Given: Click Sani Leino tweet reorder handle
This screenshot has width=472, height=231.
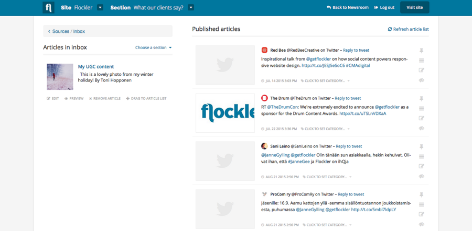Looking at the screenshot, I should coord(422,157).
